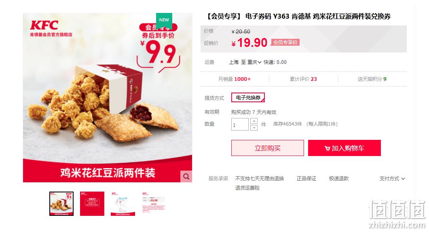The height and width of the screenshot is (232, 429).
Task: Click the 立即购买 button
Action: tap(268, 148)
